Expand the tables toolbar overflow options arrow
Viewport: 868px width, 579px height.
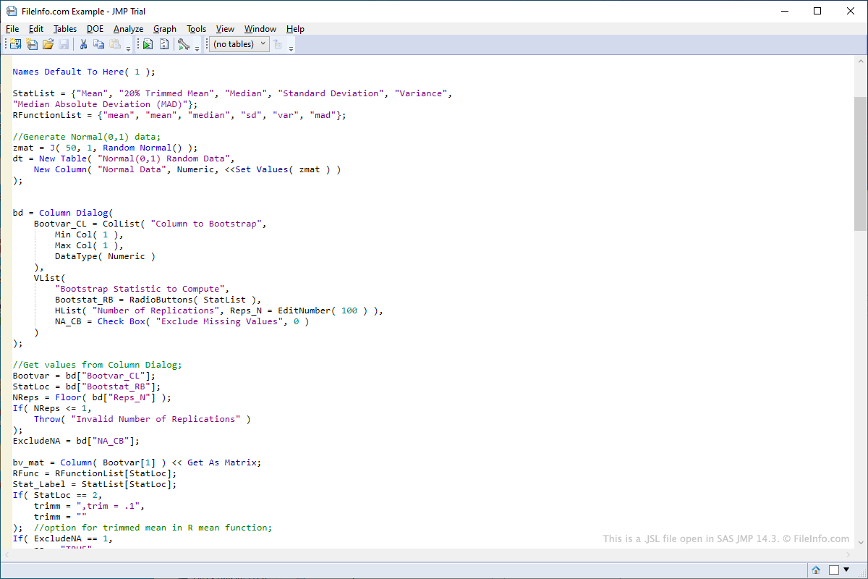pyautogui.click(x=291, y=48)
